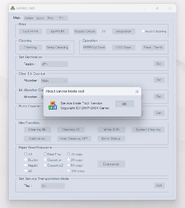Click the Test Print button

click(31, 31)
